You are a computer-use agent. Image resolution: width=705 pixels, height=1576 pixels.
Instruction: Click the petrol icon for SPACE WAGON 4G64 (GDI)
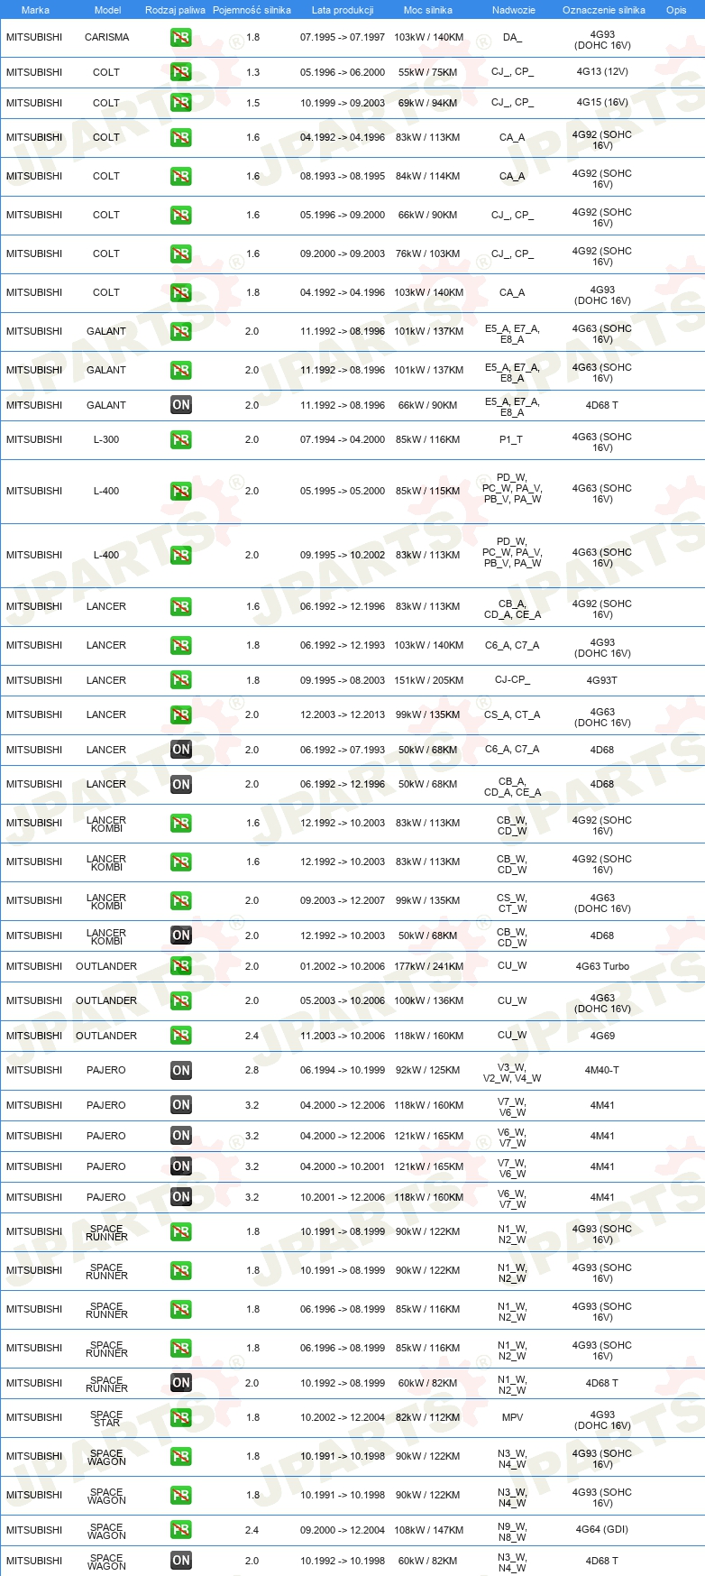click(181, 1530)
